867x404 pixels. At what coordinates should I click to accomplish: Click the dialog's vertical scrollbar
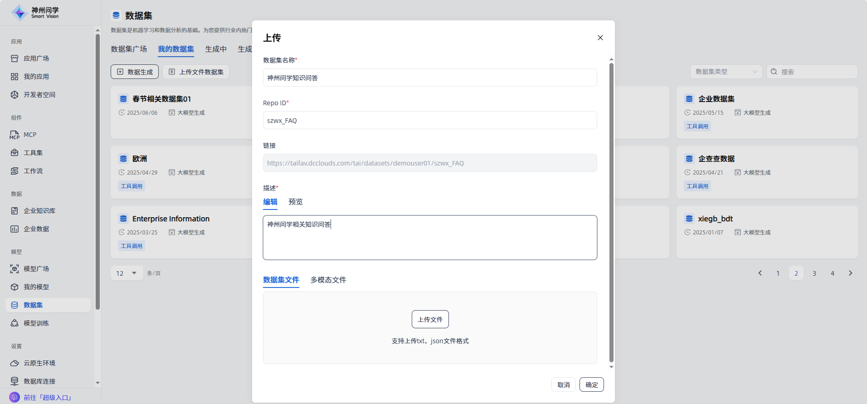(x=611, y=213)
